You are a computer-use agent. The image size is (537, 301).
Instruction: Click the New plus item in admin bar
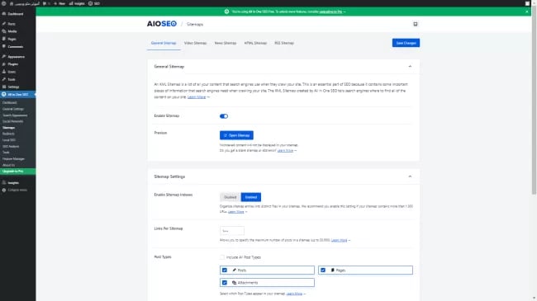(59, 3)
